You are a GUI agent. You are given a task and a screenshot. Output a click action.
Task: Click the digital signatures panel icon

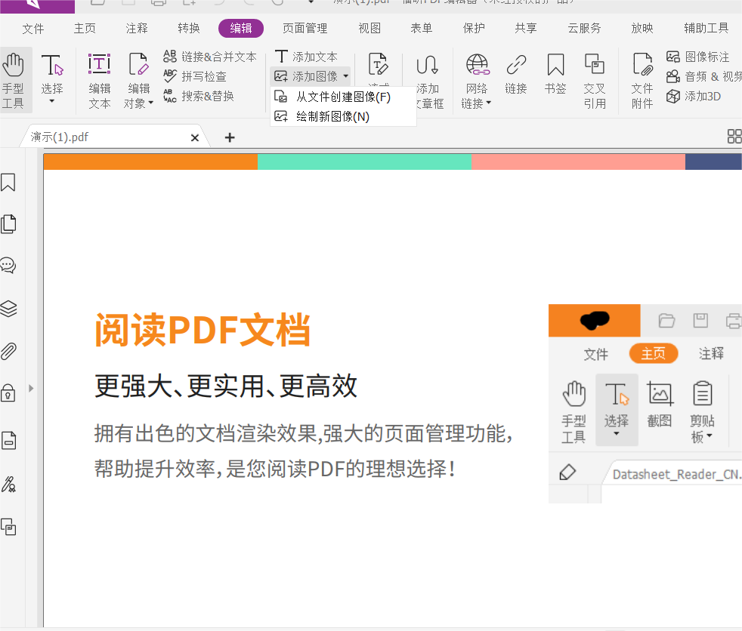(11, 485)
